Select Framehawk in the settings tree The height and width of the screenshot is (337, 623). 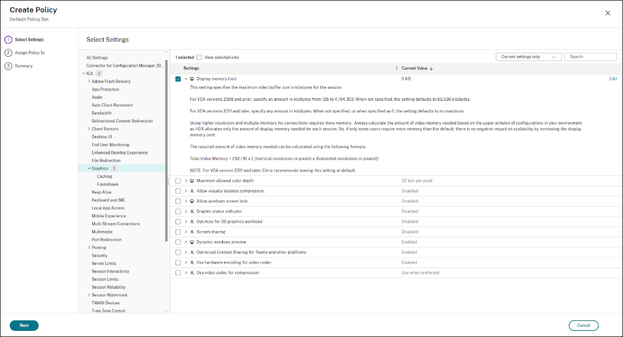tap(108, 184)
